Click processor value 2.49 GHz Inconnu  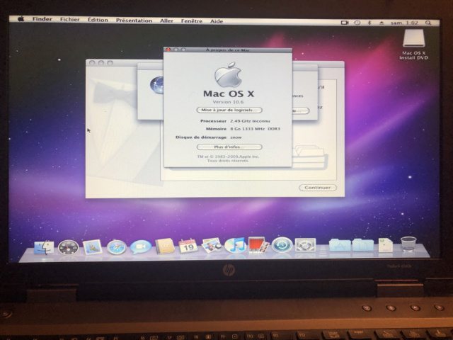pyautogui.click(x=250, y=121)
